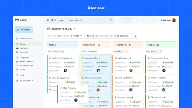Viewport: 192px width, 108px height.
Task: Click the Чати chat icon
Action: point(17,75)
